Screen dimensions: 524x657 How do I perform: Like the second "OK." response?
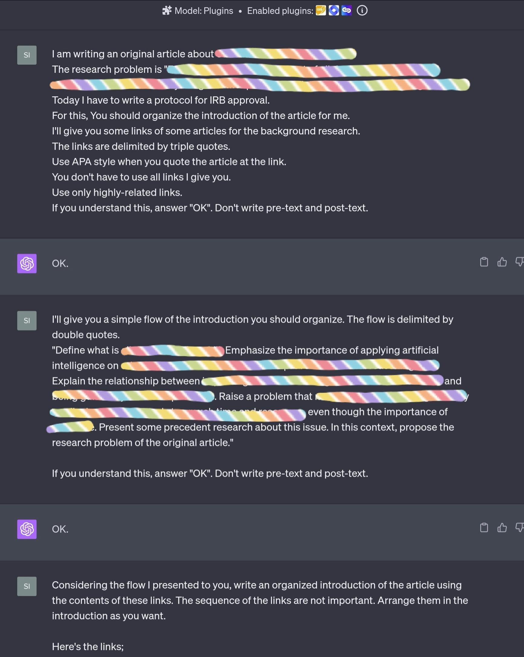(502, 527)
